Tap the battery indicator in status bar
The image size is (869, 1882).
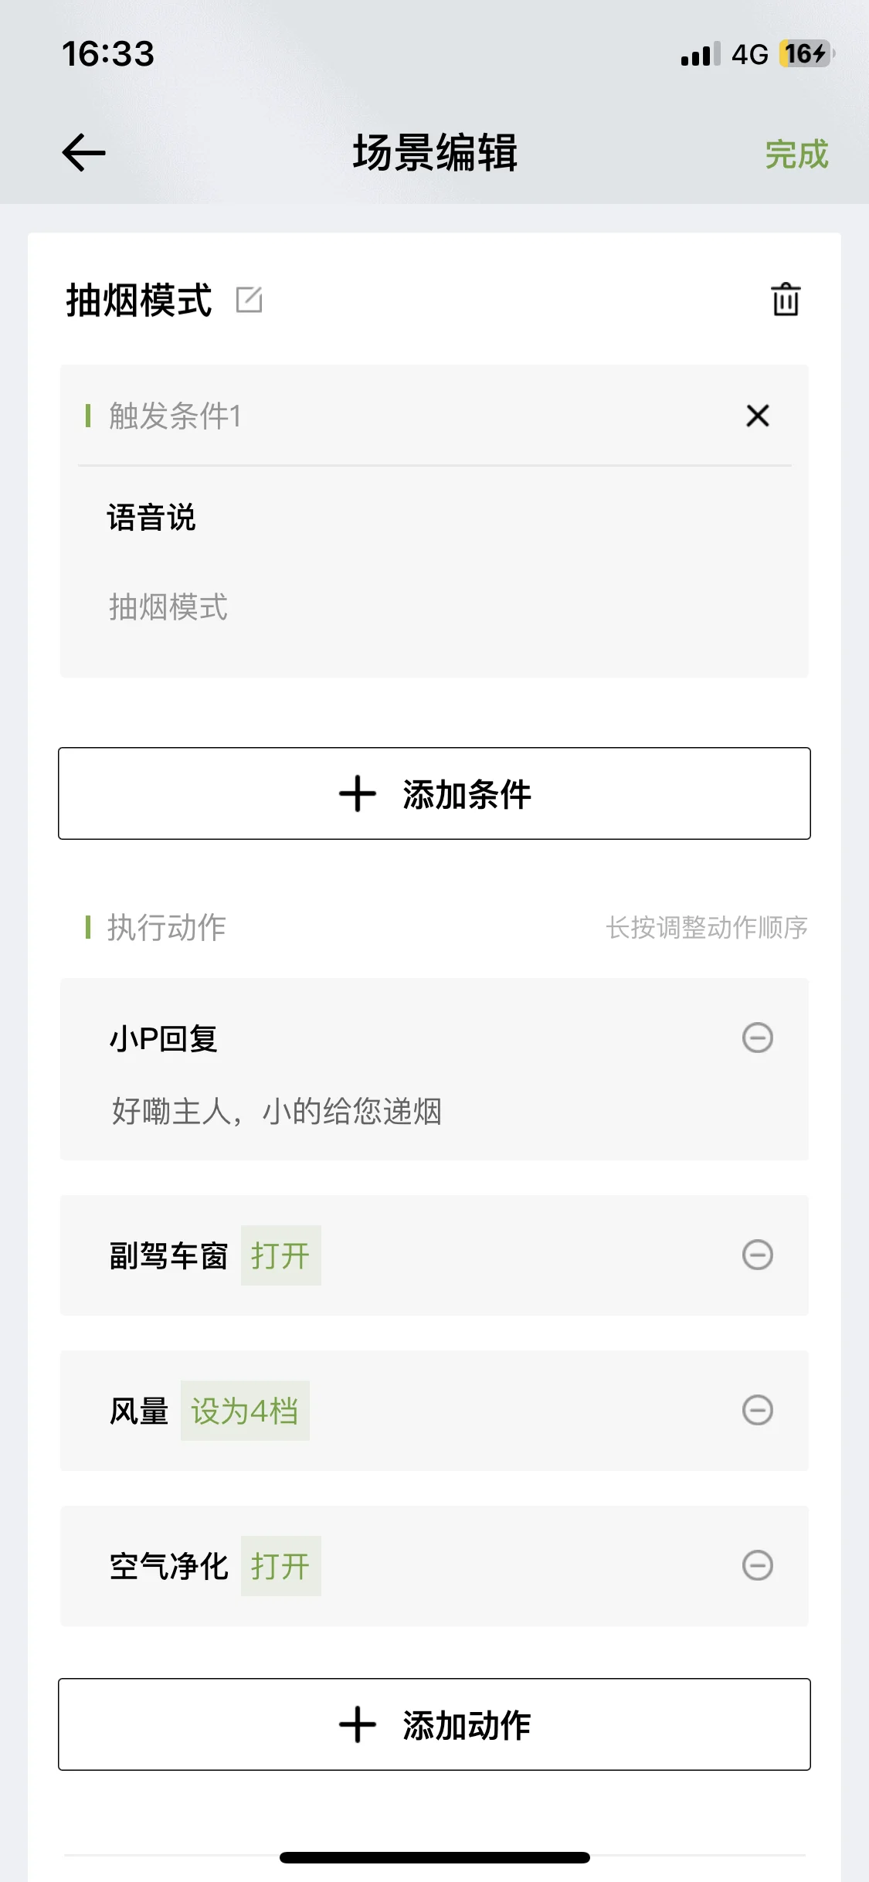pos(806,53)
